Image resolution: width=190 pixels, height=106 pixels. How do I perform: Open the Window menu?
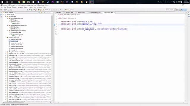[x=39, y=7]
